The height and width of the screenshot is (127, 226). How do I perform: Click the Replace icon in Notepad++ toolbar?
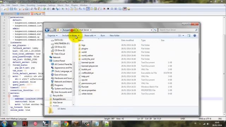pyautogui.click(x=57, y=9)
